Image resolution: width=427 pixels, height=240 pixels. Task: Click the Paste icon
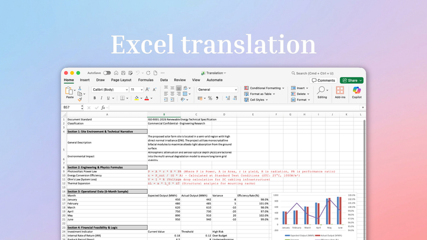click(x=69, y=91)
